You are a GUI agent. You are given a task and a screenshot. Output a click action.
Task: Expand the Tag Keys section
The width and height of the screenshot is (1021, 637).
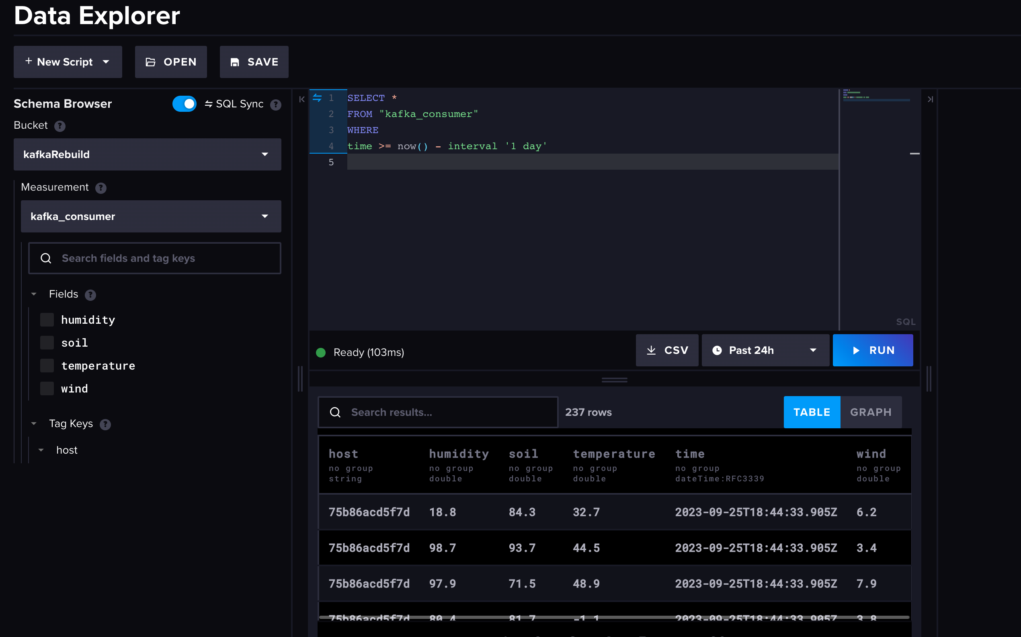(35, 423)
